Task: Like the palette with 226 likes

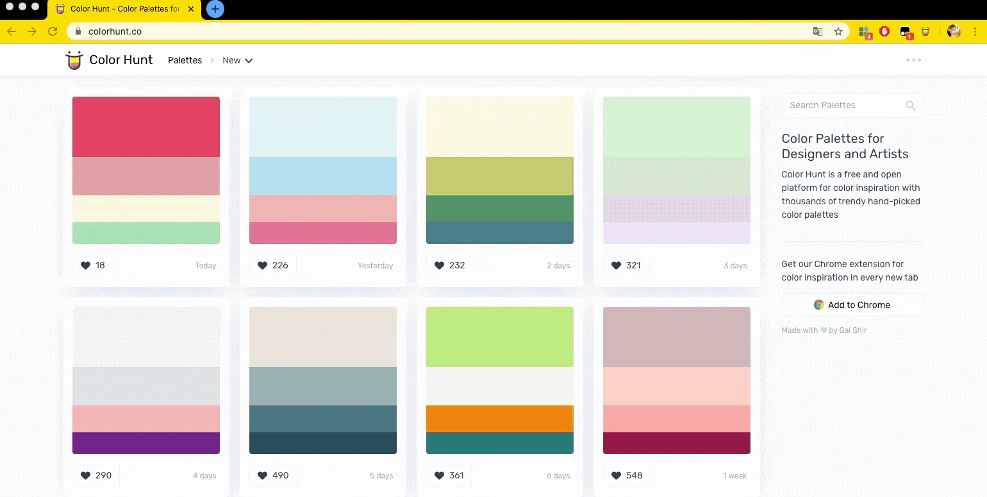Action: (272, 265)
